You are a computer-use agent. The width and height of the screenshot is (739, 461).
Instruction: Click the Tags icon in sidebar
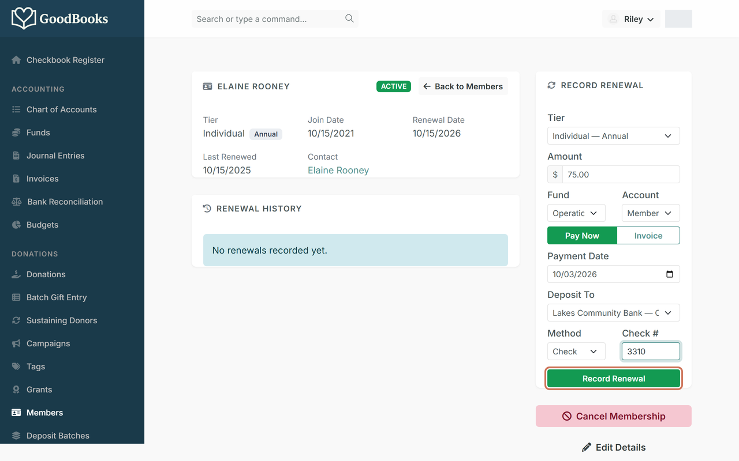(16, 366)
